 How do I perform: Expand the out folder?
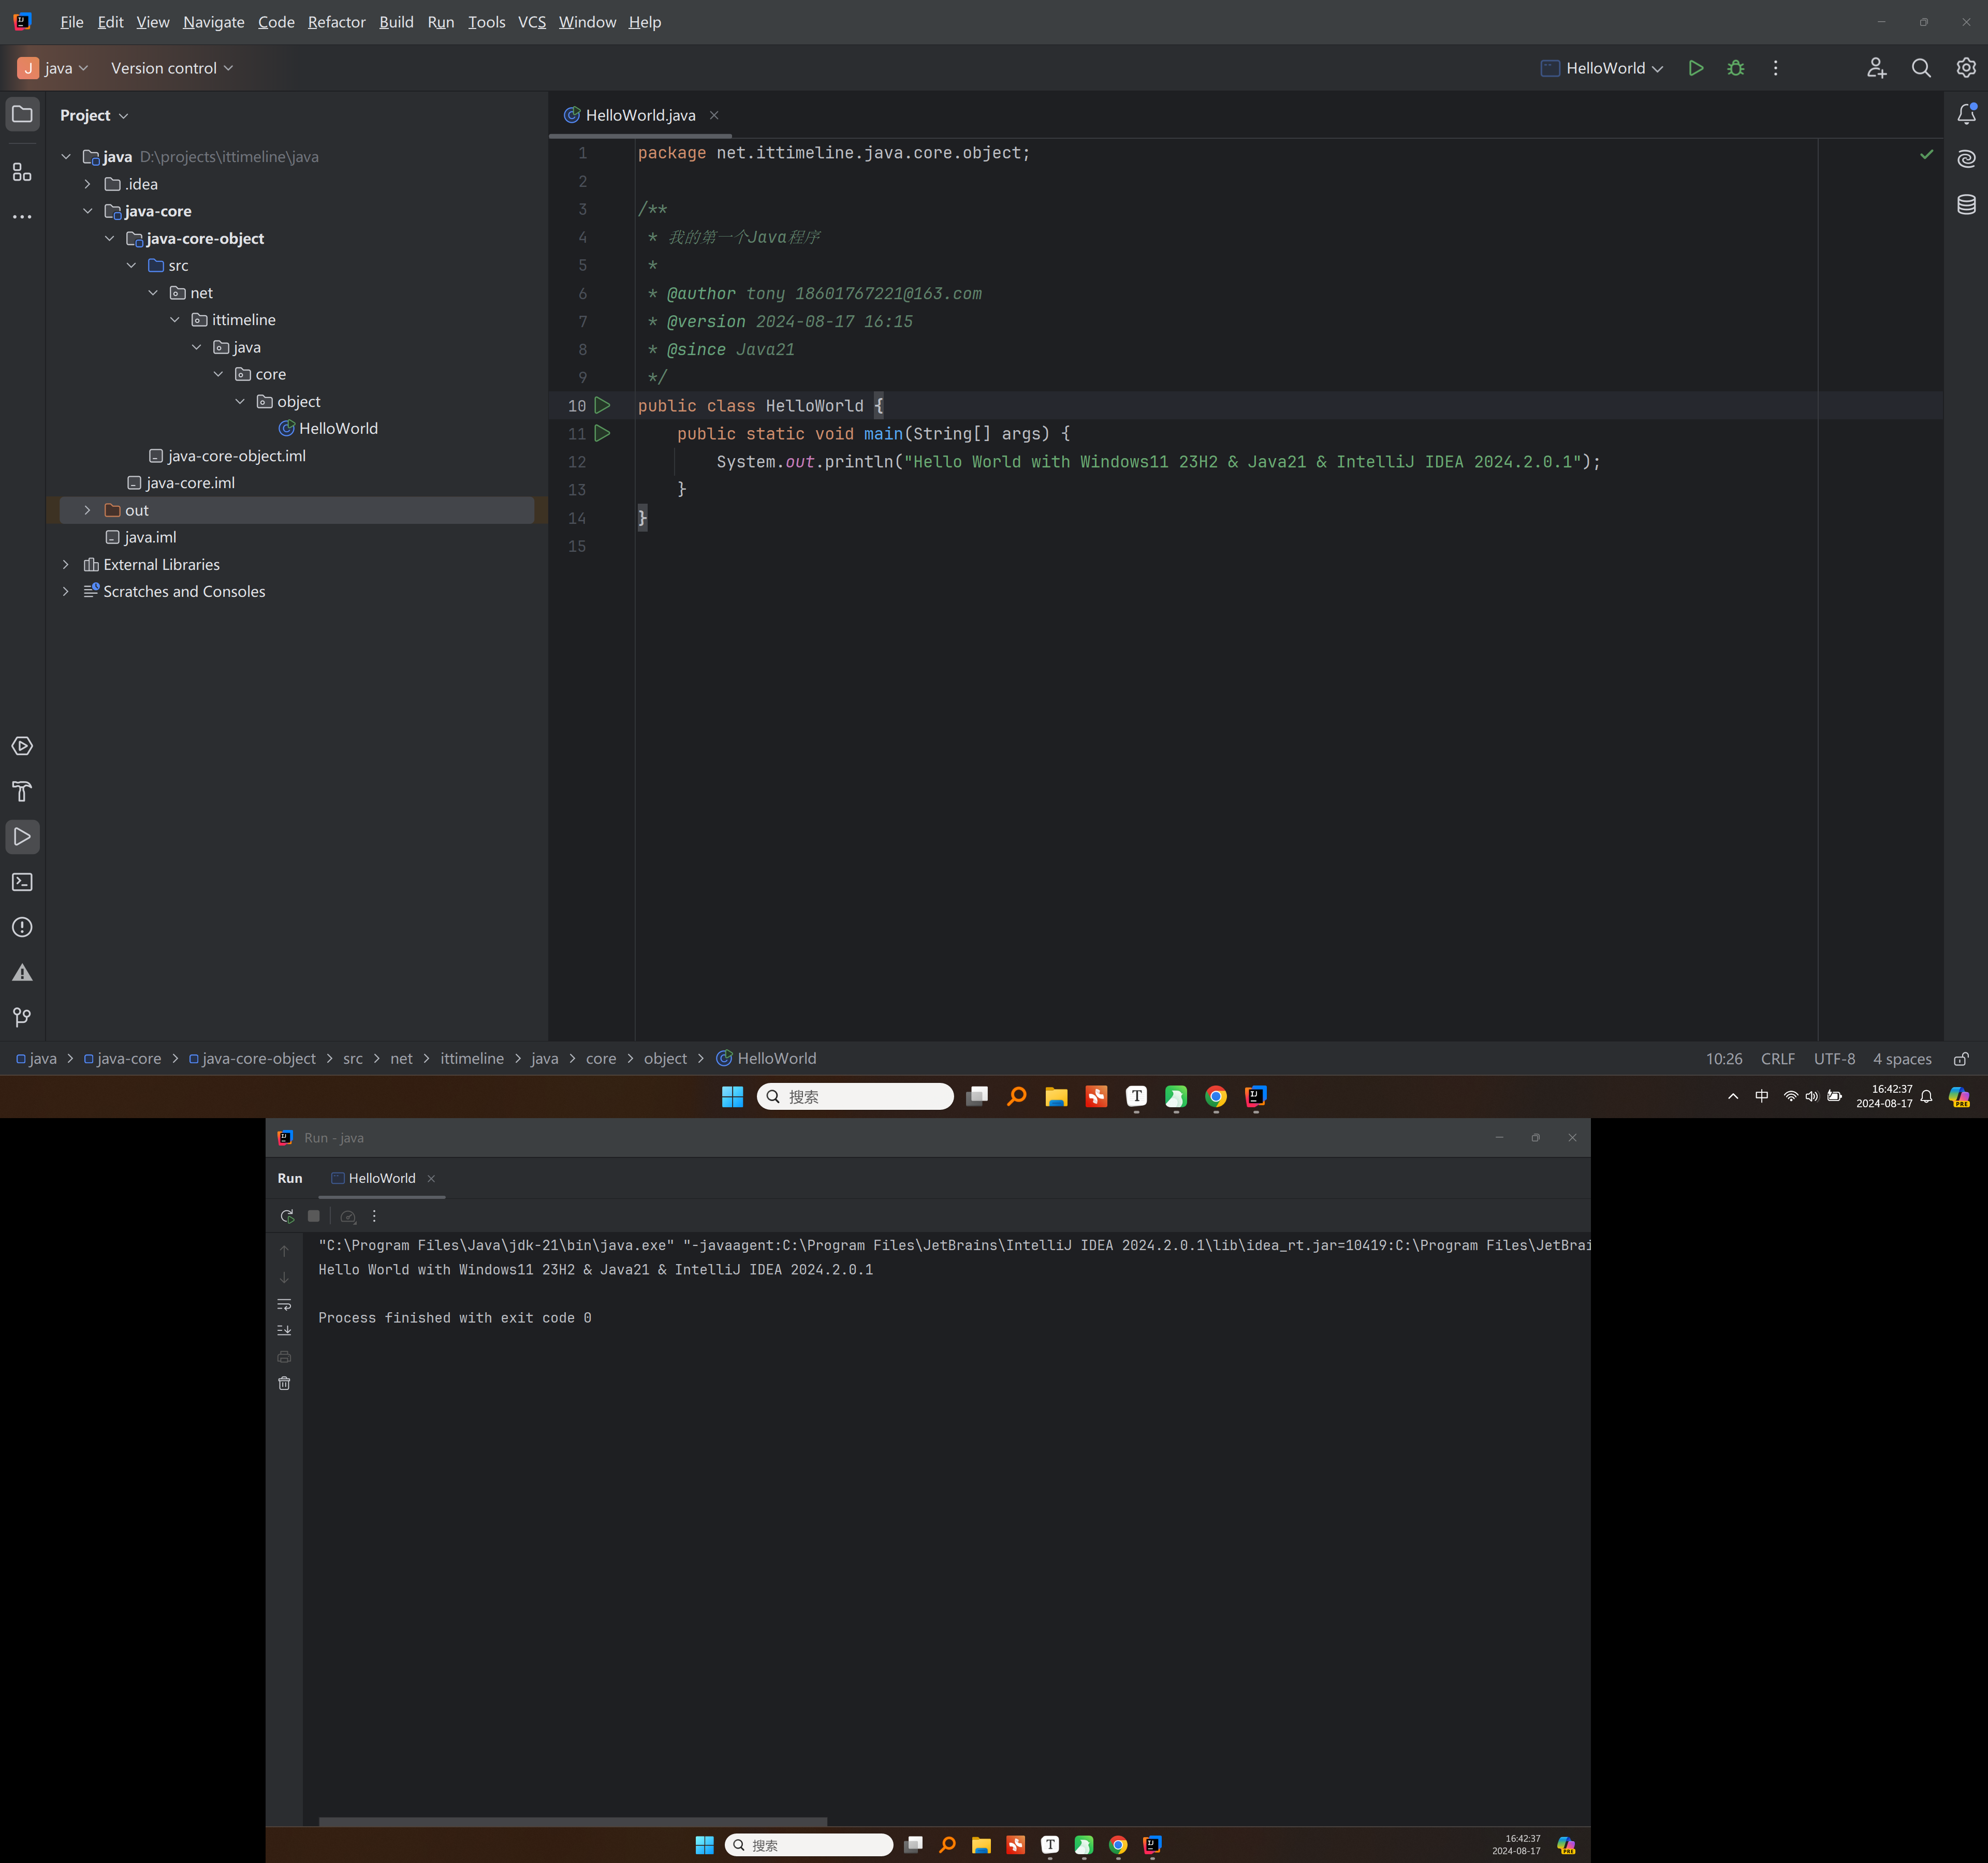click(87, 510)
